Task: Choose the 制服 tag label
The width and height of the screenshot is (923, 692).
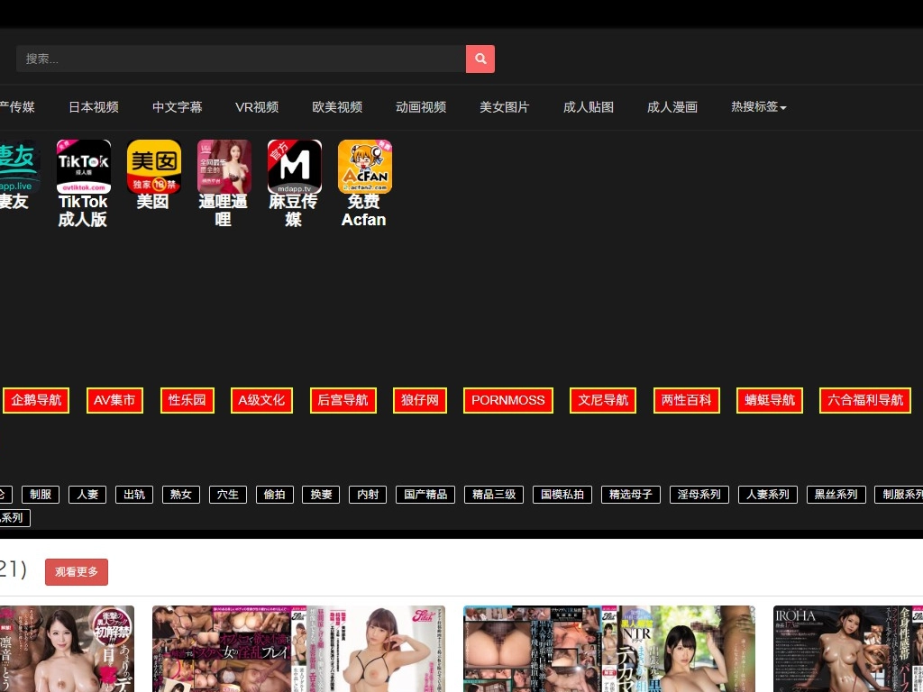Action: tap(41, 495)
